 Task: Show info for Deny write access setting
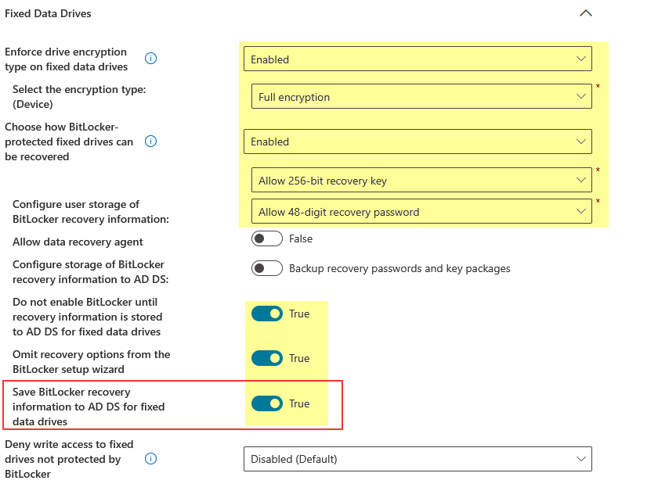pos(150,459)
